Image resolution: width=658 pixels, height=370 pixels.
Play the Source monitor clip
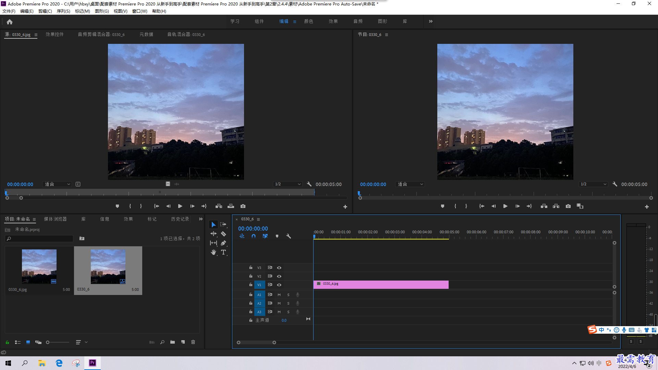(x=180, y=206)
